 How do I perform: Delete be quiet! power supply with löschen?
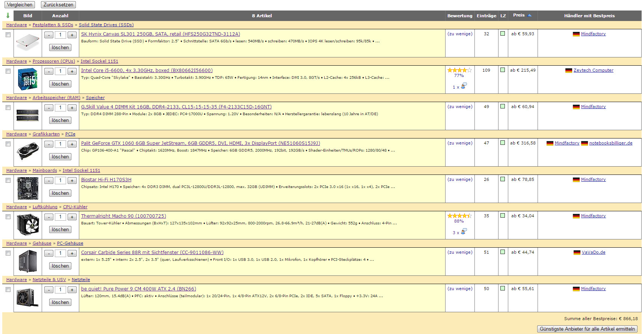(60, 302)
